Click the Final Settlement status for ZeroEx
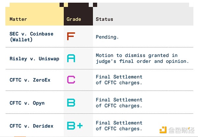 pyautogui.click(x=119, y=80)
